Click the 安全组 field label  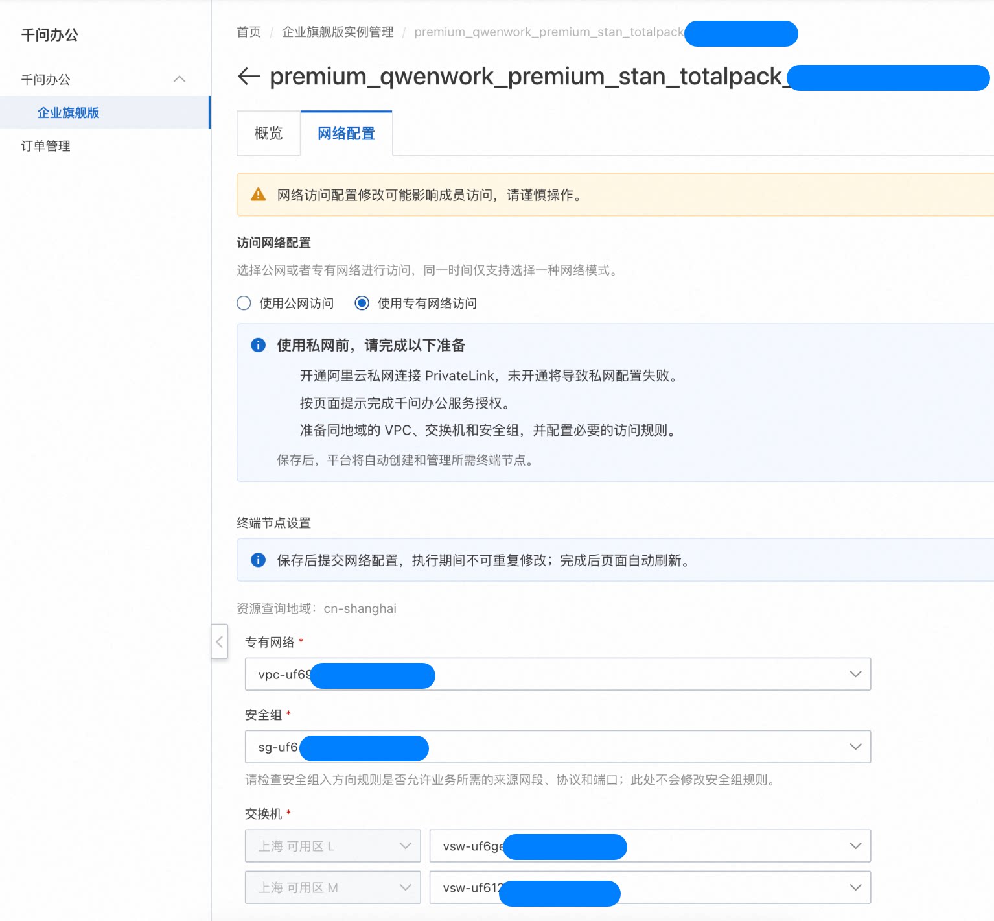click(264, 715)
